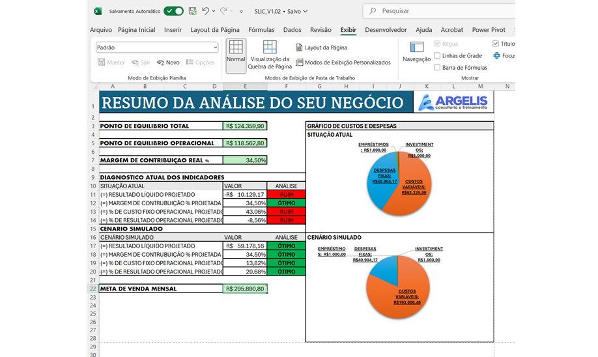598x357 pixels.
Task: Open the Fórmulas tab
Action: (261, 30)
